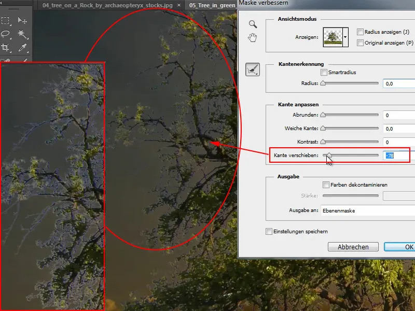The width and height of the screenshot is (415, 311).
Task: Enable Original anzeigen (P) checkbox
Action: [360, 43]
